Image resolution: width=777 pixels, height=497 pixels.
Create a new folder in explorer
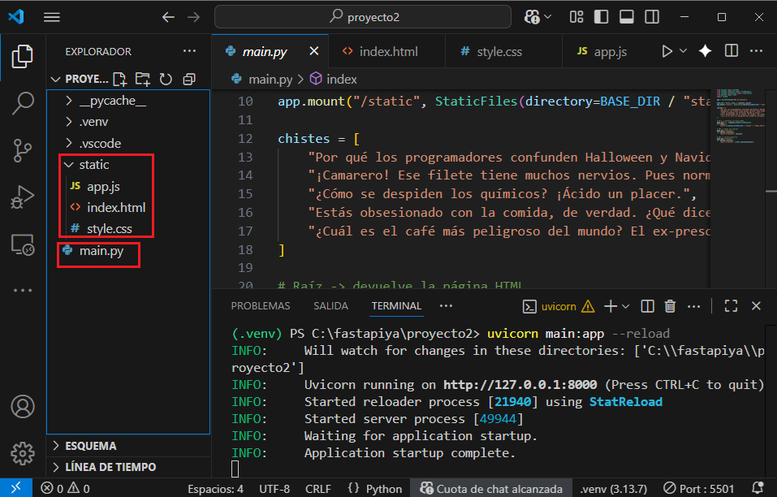(x=143, y=80)
